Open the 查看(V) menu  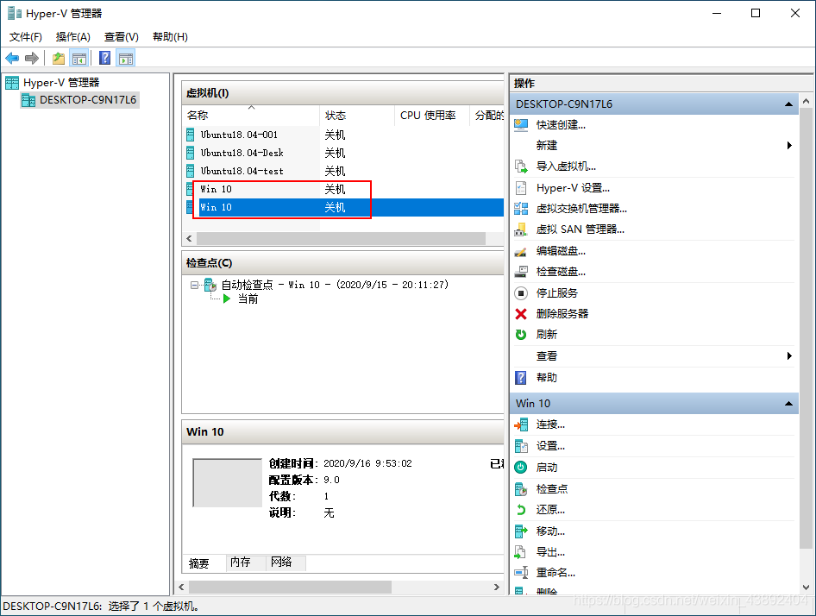(122, 37)
